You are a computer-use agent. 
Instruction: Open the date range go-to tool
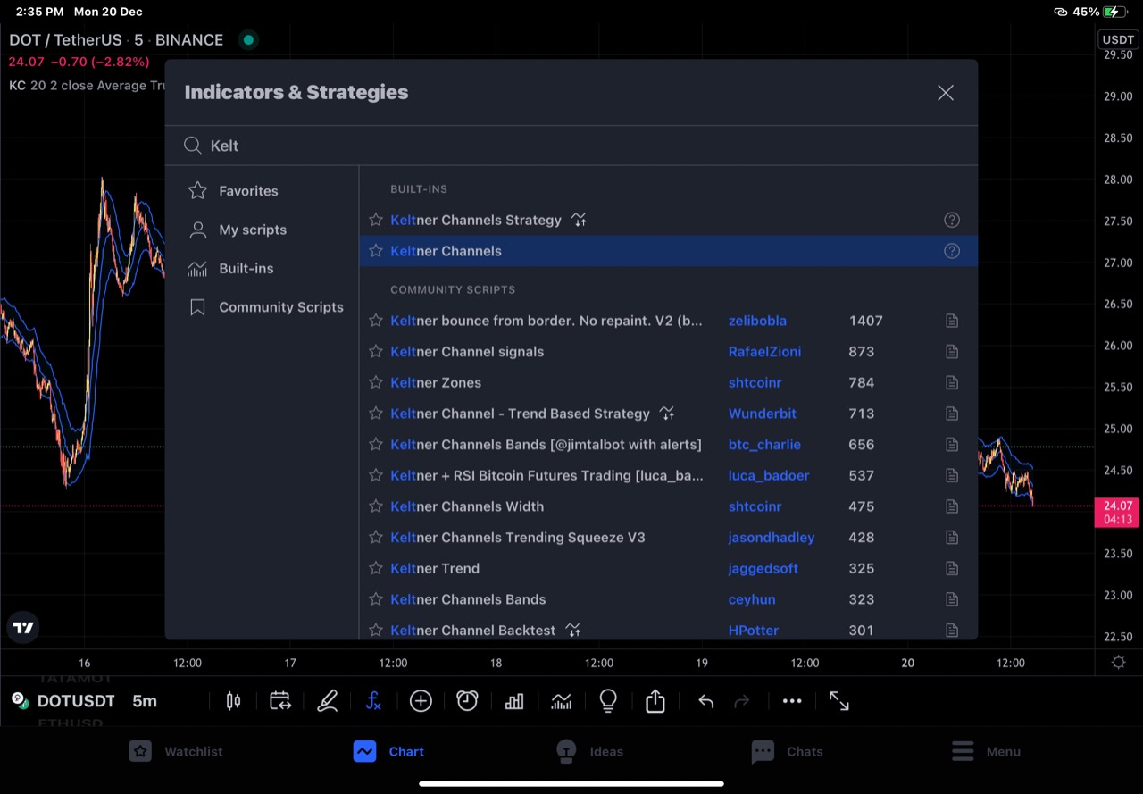pyautogui.click(x=280, y=701)
